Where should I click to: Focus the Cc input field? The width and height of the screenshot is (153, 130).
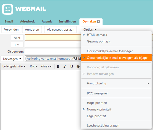click(53, 45)
